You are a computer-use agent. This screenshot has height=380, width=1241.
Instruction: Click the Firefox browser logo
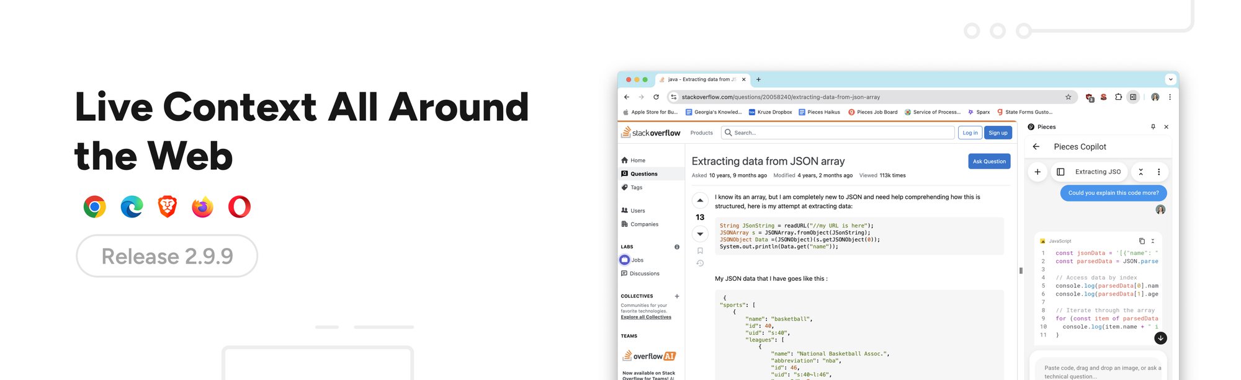pos(202,206)
